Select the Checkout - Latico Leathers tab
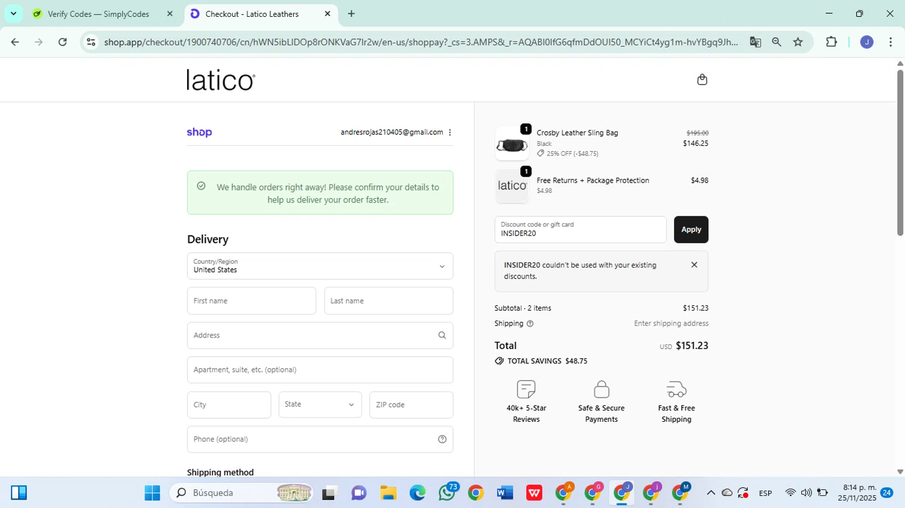 (252, 14)
